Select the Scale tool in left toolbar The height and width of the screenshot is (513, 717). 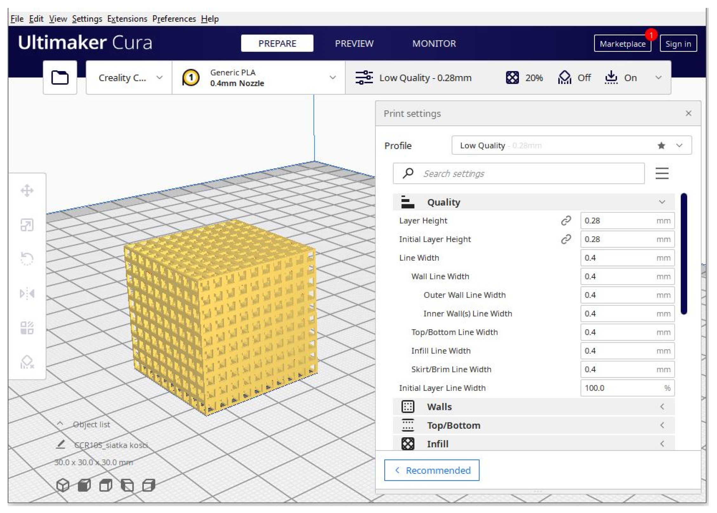point(27,225)
